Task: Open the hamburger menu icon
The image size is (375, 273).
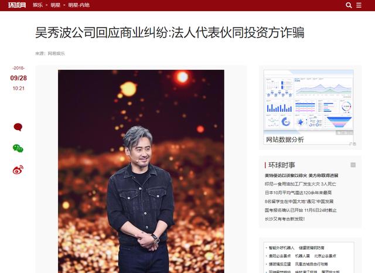Action: coord(359,5)
